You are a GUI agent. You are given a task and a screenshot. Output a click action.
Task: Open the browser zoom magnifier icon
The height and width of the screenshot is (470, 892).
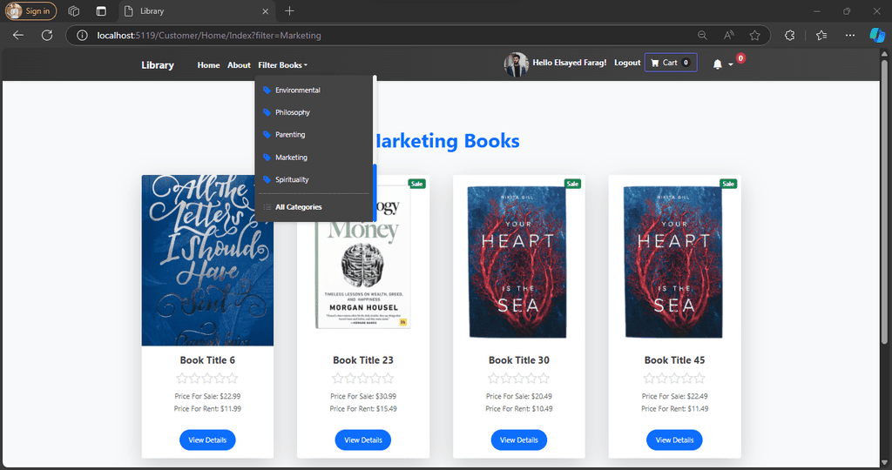(x=703, y=35)
